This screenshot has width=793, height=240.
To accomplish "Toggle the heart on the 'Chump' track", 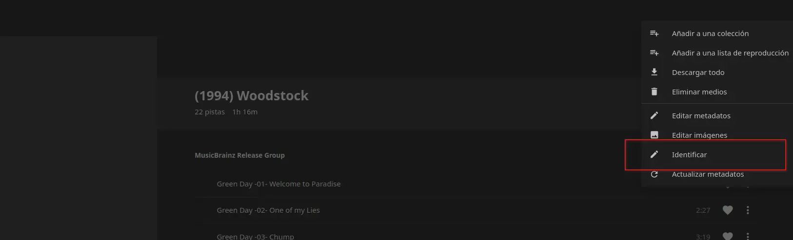I will click(x=728, y=236).
